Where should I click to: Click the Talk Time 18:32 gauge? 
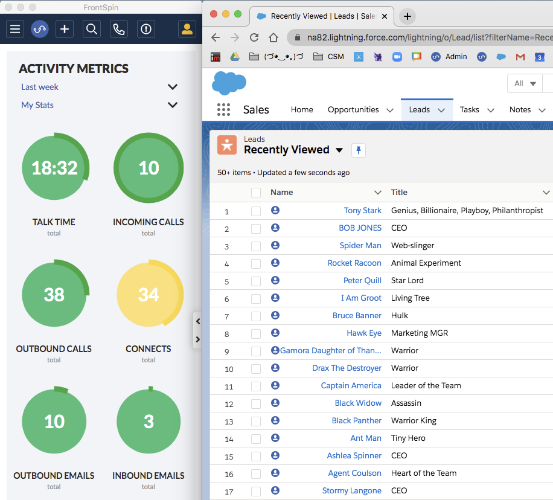pyautogui.click(x=55, y=167)
